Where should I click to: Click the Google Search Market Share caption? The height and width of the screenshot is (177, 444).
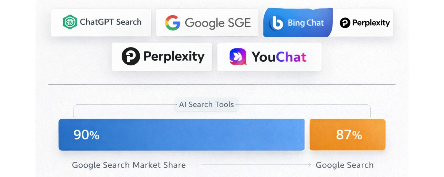pos(129,165)
